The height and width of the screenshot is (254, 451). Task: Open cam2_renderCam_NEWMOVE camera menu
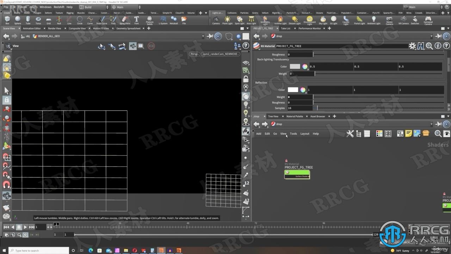coord(221,54)
